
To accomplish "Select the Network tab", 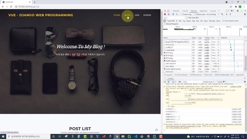I will 193,11.
